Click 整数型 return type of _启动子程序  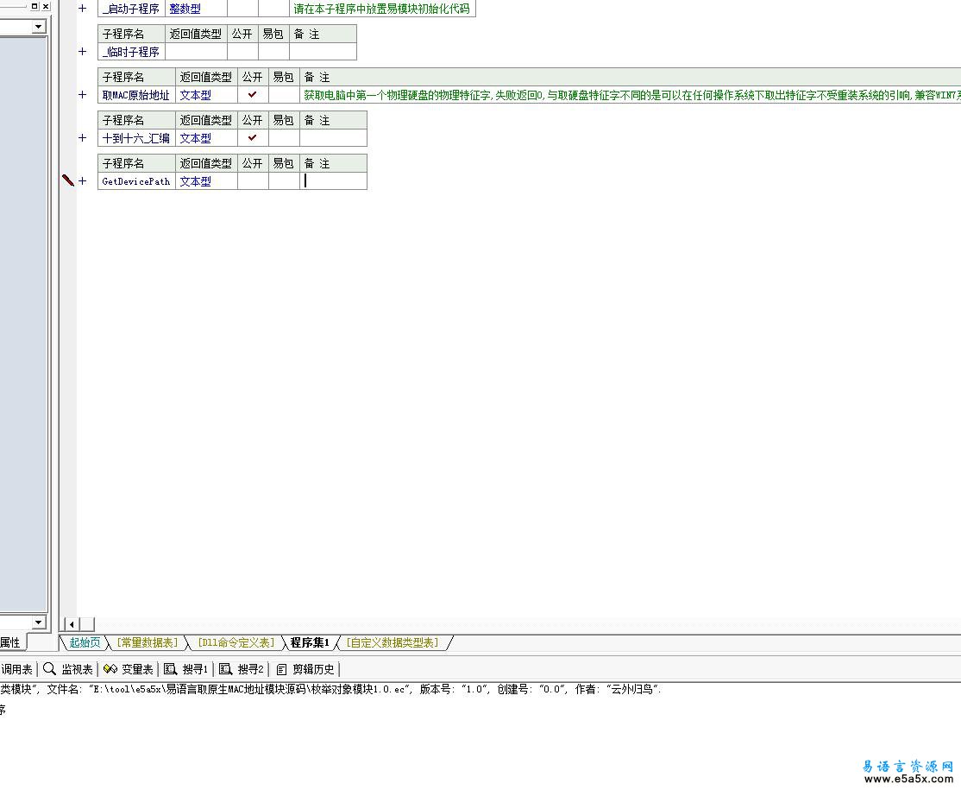pyautogui.click(x=185, y=9)
